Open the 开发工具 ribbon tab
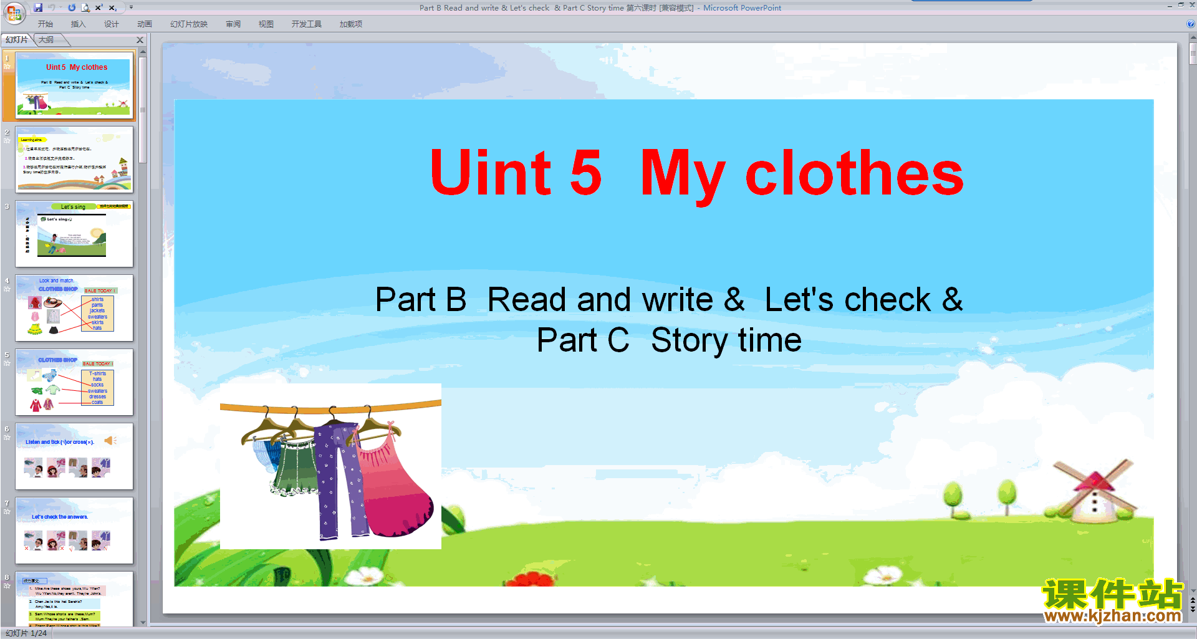This screenshot has width=1197, height=639. point(306,24)
